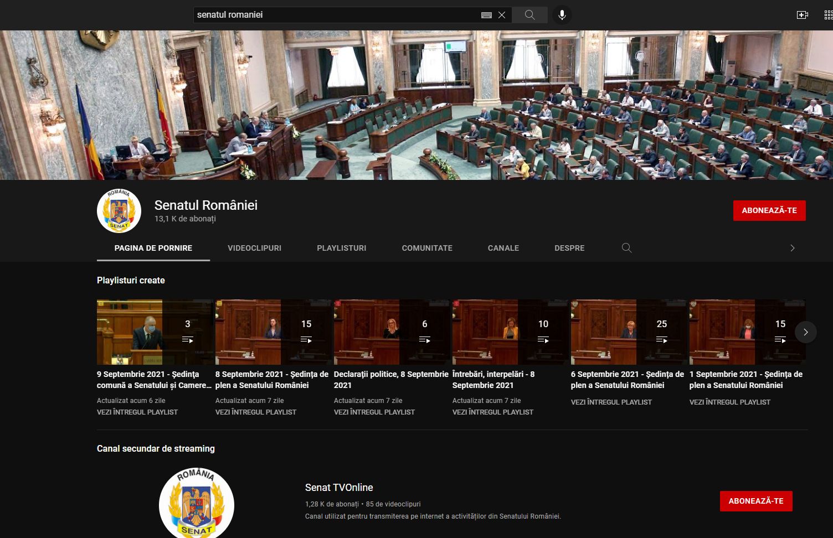This screenshot has width=833, height=538.
Task: View full playlist for Întrebări, interpelări
Action: point(493,412)
